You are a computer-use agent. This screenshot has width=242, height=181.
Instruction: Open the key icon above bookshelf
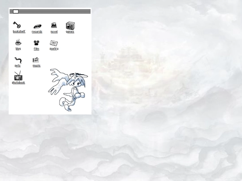point(17,25)
